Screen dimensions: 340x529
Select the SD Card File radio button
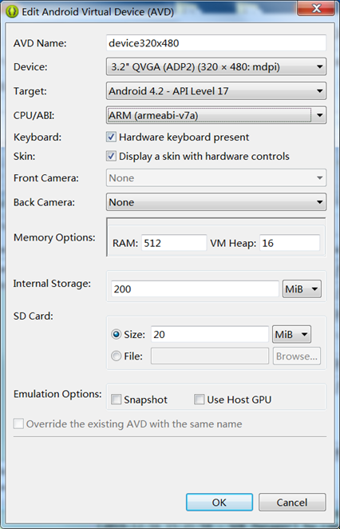pyautogui.click(x=117, y=356)
